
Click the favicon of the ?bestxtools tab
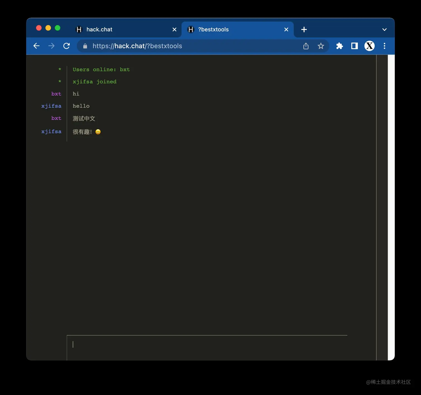coord(191,30)
